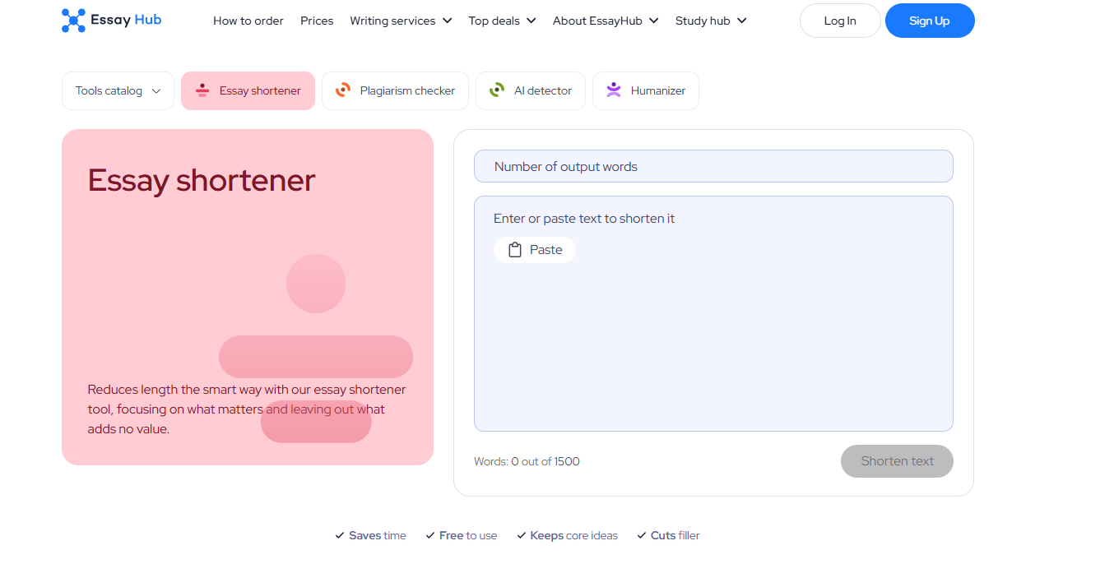Click the 'Keeps core ideas' feature text
Viewport: 1114px width, 564px height.
coord(574,535)
